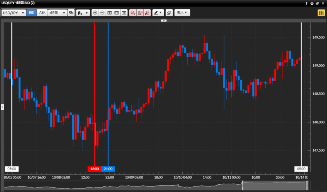The width and height of the screenshot is (327, 192).
Task: Click the yellow crosshair target icon
Action: point(321,13)
